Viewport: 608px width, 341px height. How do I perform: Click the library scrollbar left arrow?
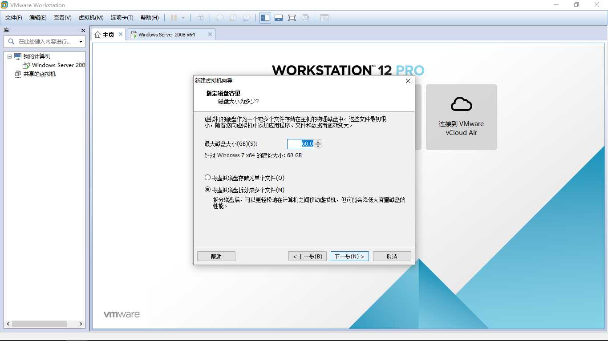(x=8, y=324)
